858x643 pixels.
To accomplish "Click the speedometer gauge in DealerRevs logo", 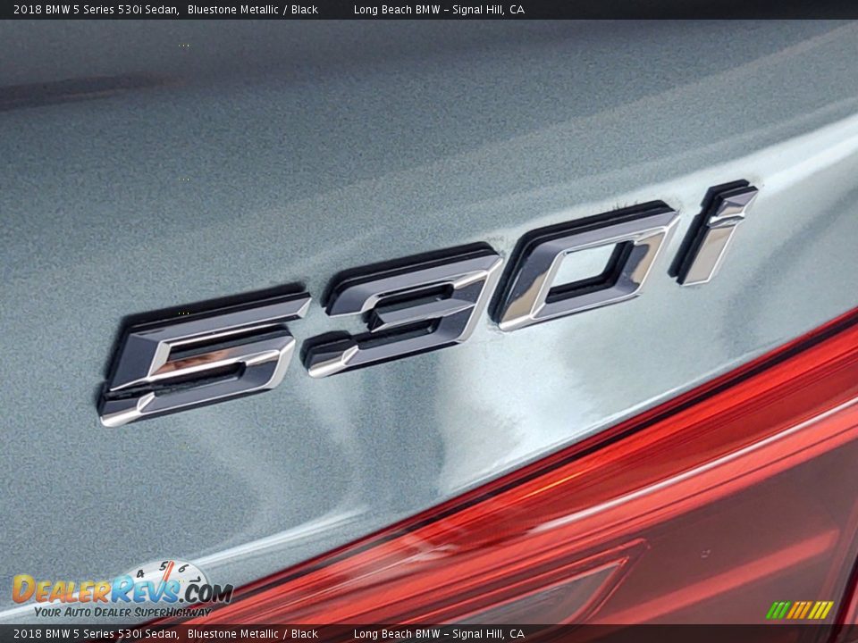I will click(168, 576).
